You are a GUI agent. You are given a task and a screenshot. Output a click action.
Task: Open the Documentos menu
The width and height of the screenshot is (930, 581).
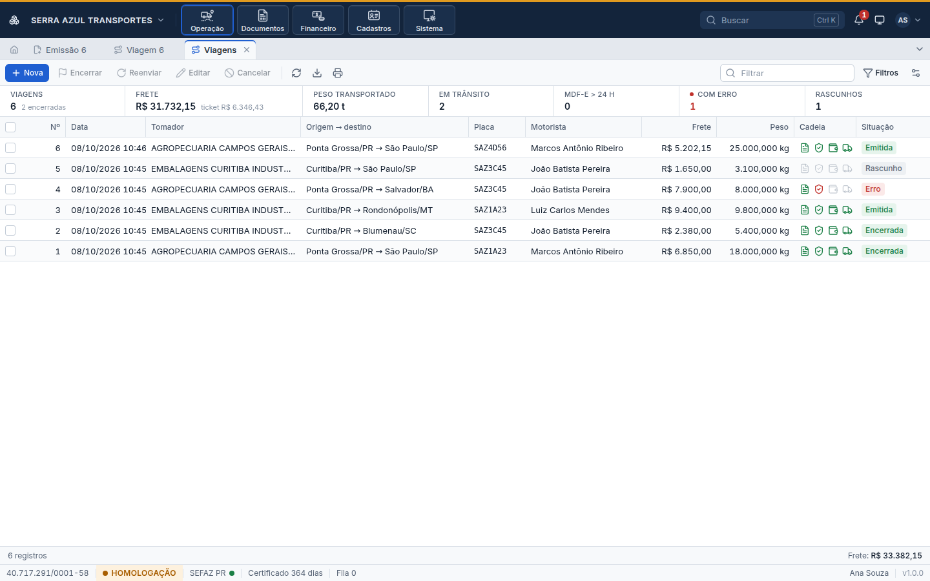[263, 20]
